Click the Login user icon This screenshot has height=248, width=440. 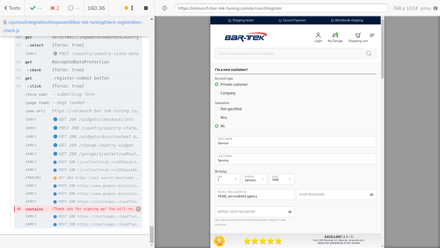point(318,35)
